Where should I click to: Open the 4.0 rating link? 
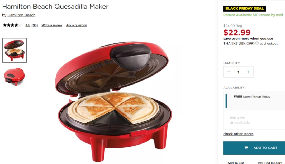[28, 25]
